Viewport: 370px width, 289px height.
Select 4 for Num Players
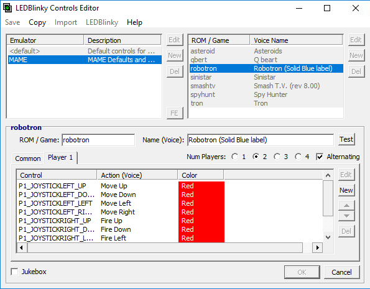(x=298, y=157)
